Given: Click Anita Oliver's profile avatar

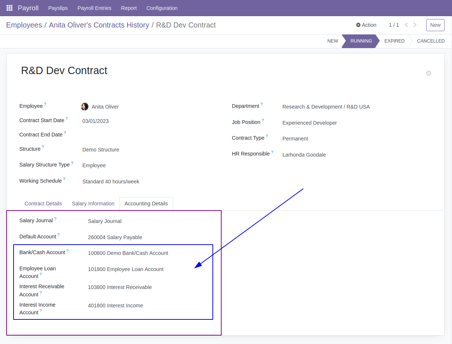Looking at the screenshot, I should tap(84, 106).
